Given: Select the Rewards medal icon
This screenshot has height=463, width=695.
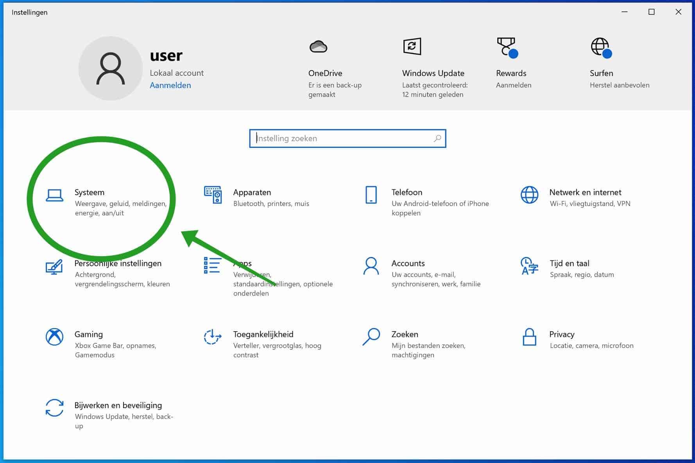Looking at the screenshot, I should 507,48.
